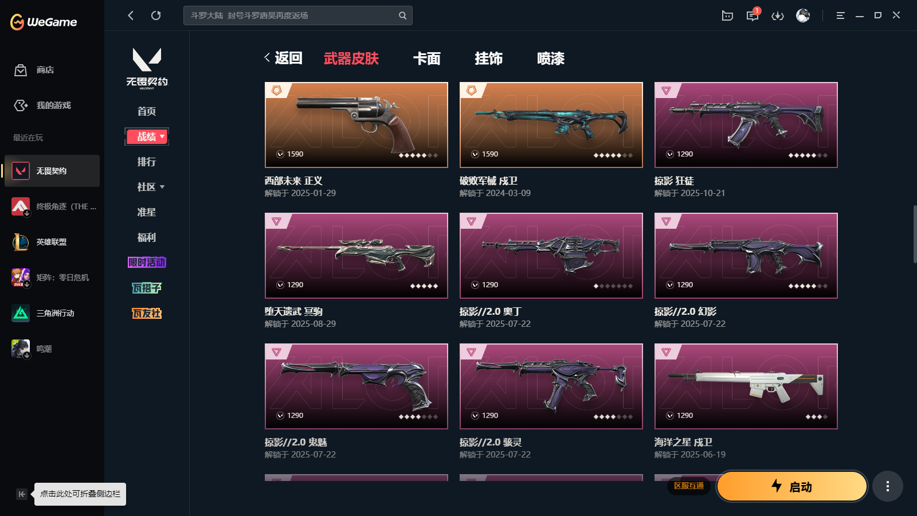
Task: Open the 商店 store icon
Action: click(x=21, y=70)
